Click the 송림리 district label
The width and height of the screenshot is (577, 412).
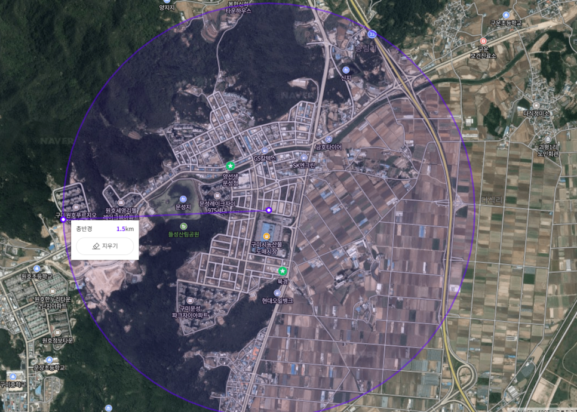365,48
